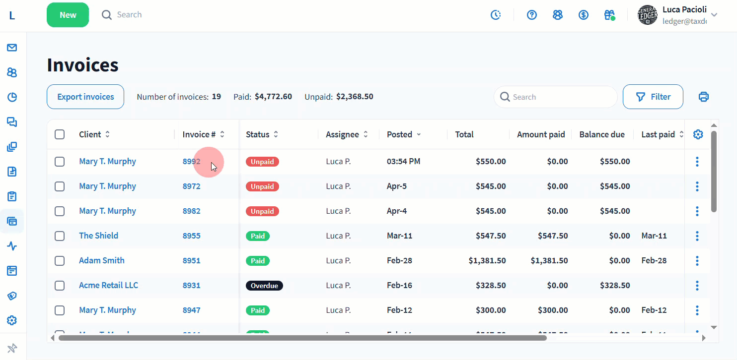This screenshot has width=737, height=360.
Task: Click the gift icon in top bar
Action: click(x=609, y=15)
